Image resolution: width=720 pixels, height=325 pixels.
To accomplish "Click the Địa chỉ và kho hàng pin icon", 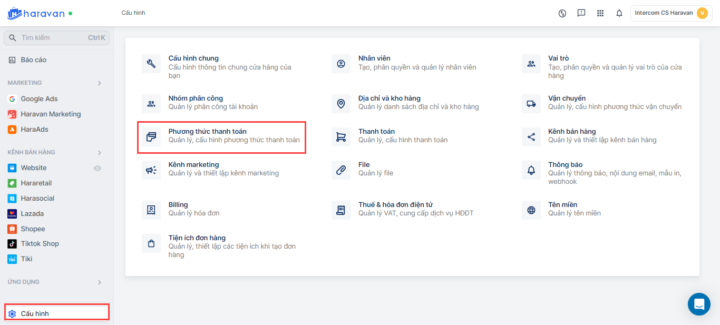I will coord(341,104).
